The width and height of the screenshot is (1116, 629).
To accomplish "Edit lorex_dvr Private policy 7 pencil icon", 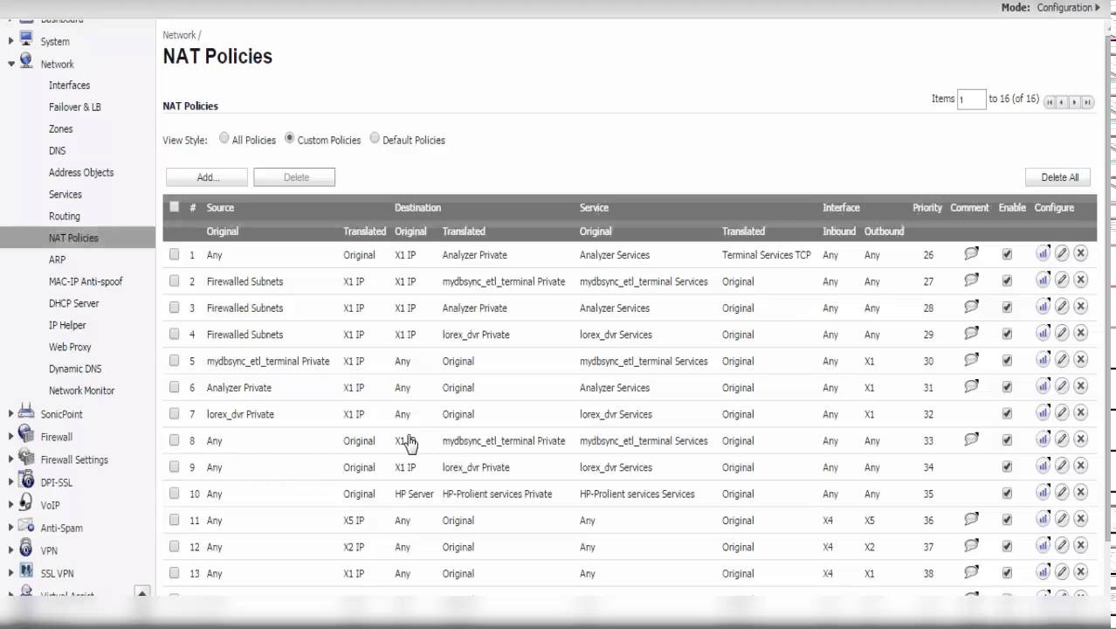I will click(1062, 412).
